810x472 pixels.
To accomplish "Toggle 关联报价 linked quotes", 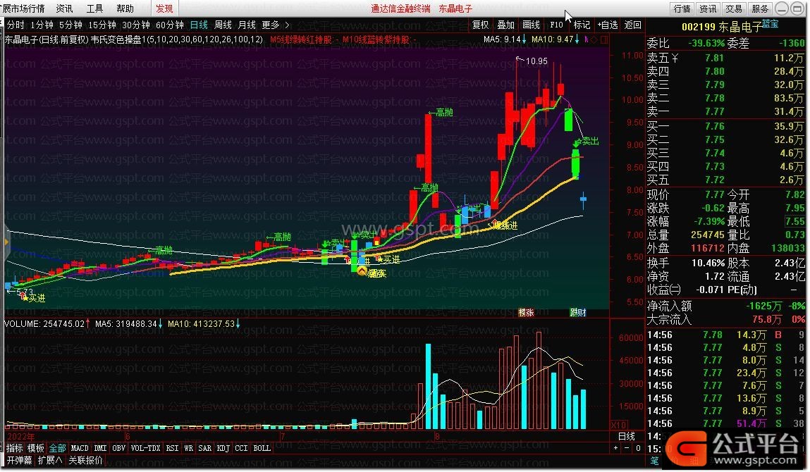I will 86,460.
